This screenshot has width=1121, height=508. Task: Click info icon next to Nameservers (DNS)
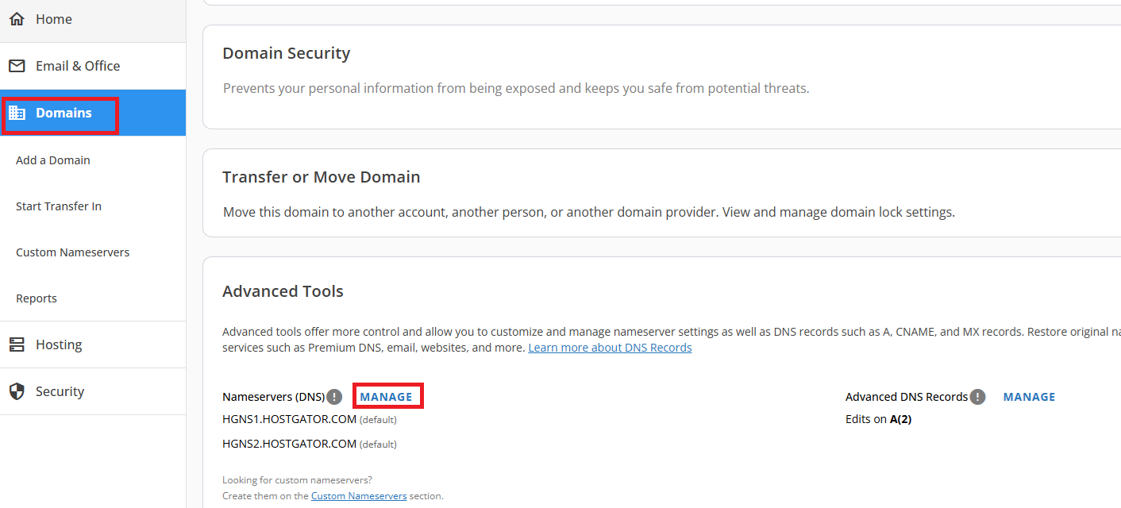[335, 397]
